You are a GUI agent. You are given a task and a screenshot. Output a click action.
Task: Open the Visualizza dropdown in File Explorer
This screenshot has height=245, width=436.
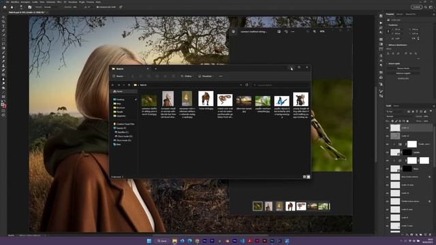click(x=206, y=76)
